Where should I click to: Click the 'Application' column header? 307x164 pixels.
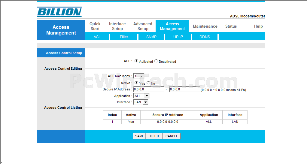pos(209,115)
